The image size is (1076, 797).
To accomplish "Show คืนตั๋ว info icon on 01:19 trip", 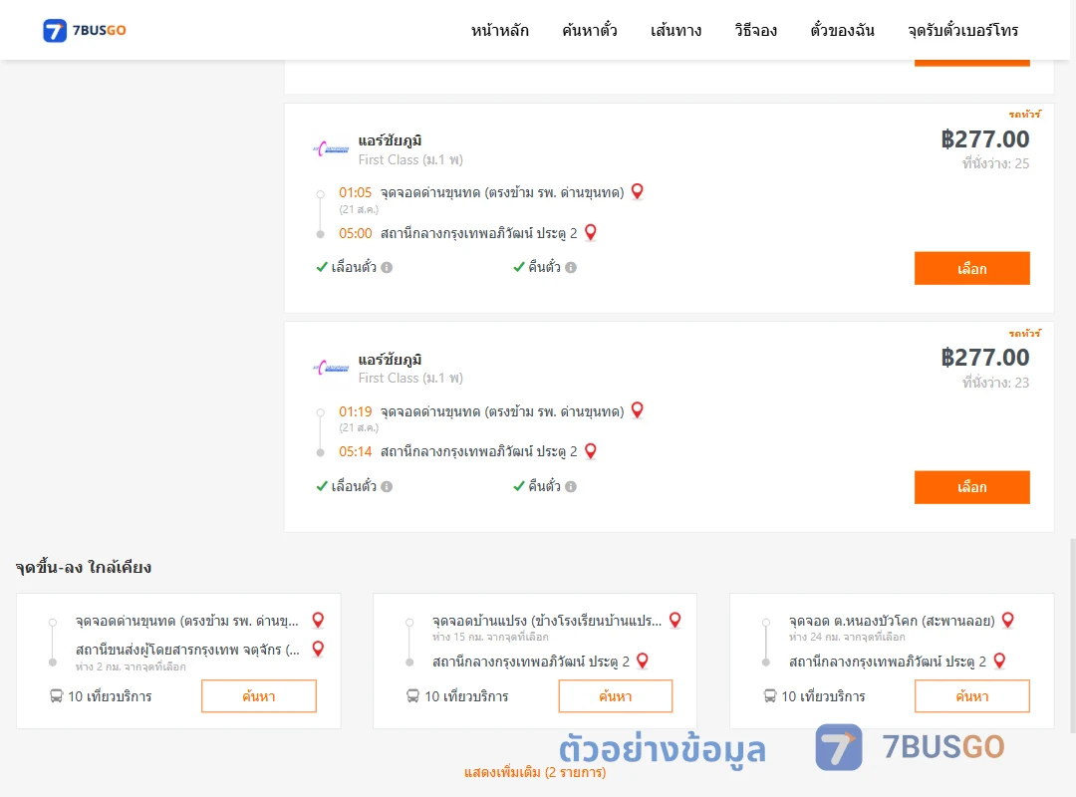I will (571, 487).
